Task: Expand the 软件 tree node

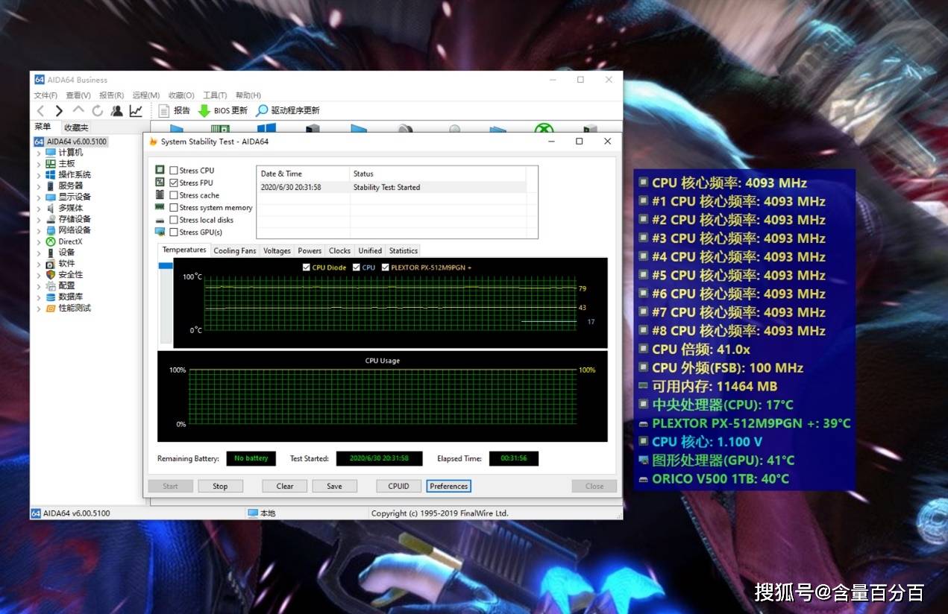Action: click(x=39, y=264)
